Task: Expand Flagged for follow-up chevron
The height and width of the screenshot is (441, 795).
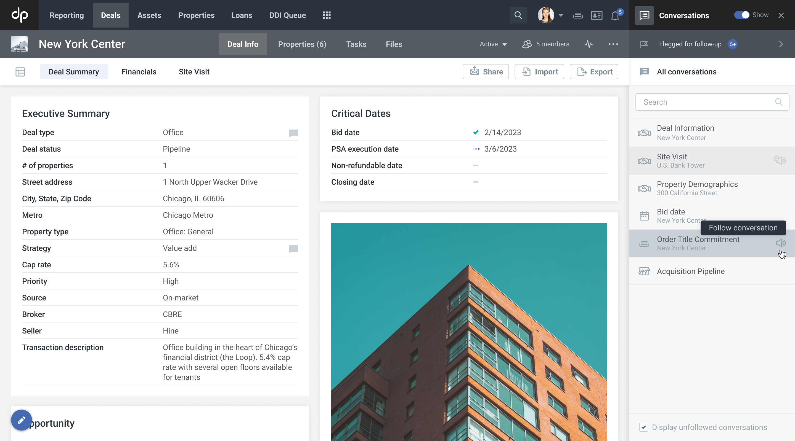Action: pos(781,44)
